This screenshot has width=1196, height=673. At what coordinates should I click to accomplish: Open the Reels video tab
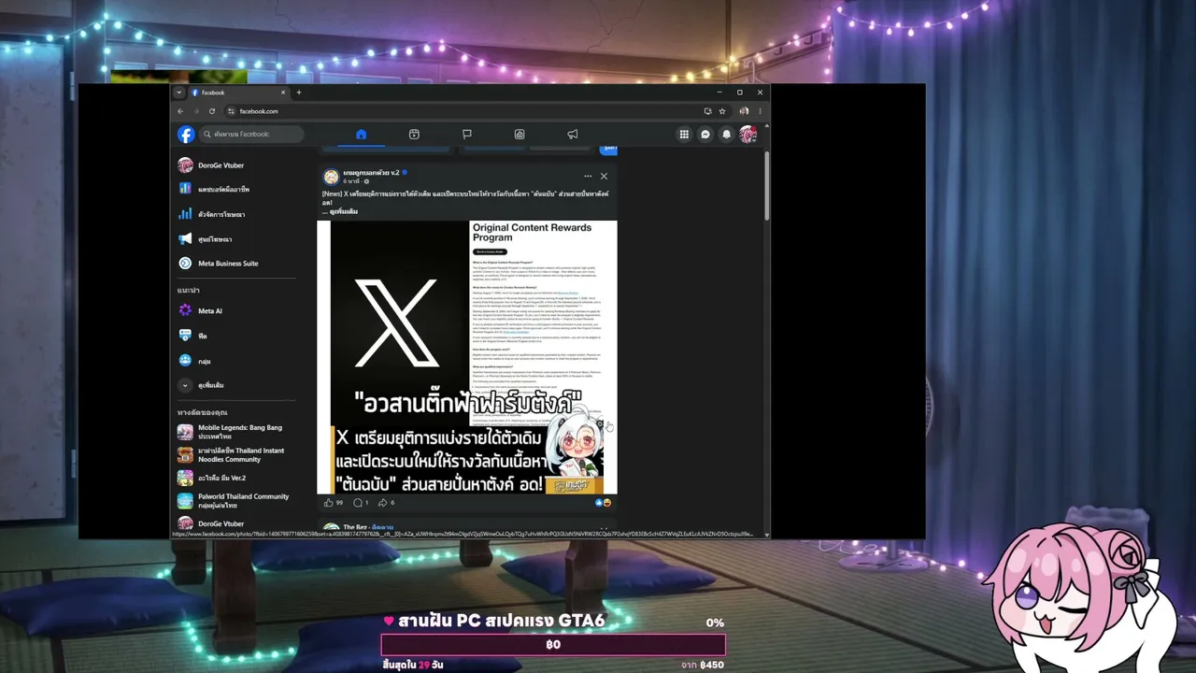[x=414, y=135]
